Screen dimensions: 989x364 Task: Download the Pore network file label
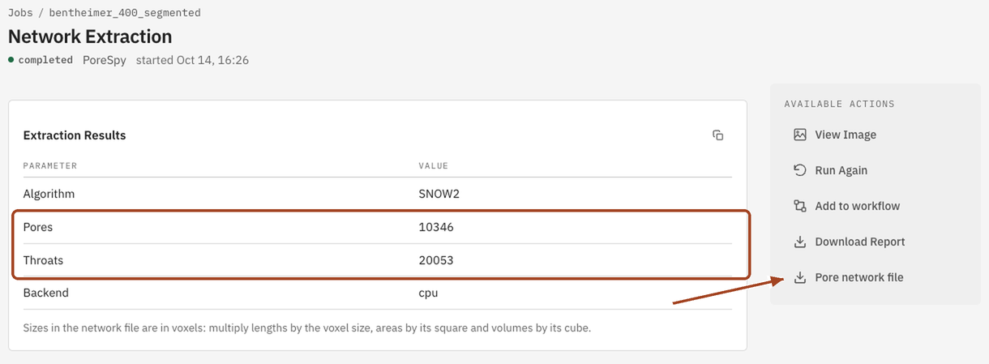point(858,277)
